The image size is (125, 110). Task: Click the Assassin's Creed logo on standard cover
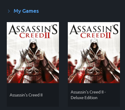click(33, 31)
